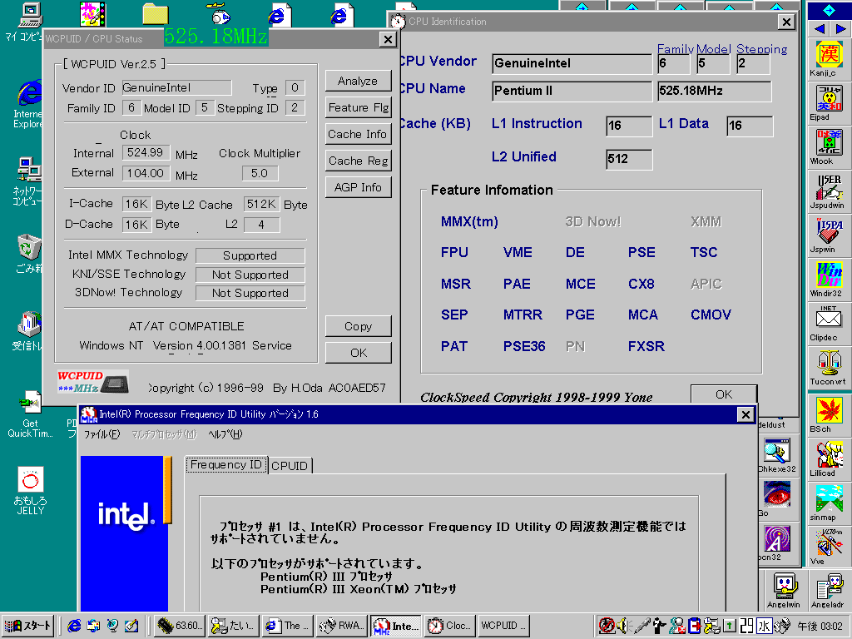
Task: Switch to the RWA... taskbar button
Action: click(340, 626)
